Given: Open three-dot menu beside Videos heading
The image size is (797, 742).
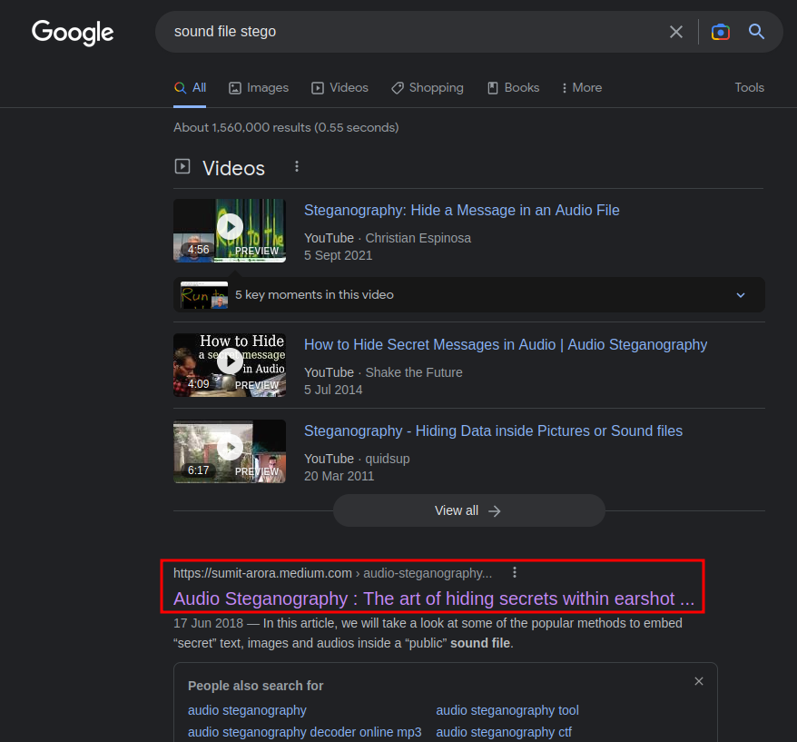Looking at the screenshot, I should [297, 167].
